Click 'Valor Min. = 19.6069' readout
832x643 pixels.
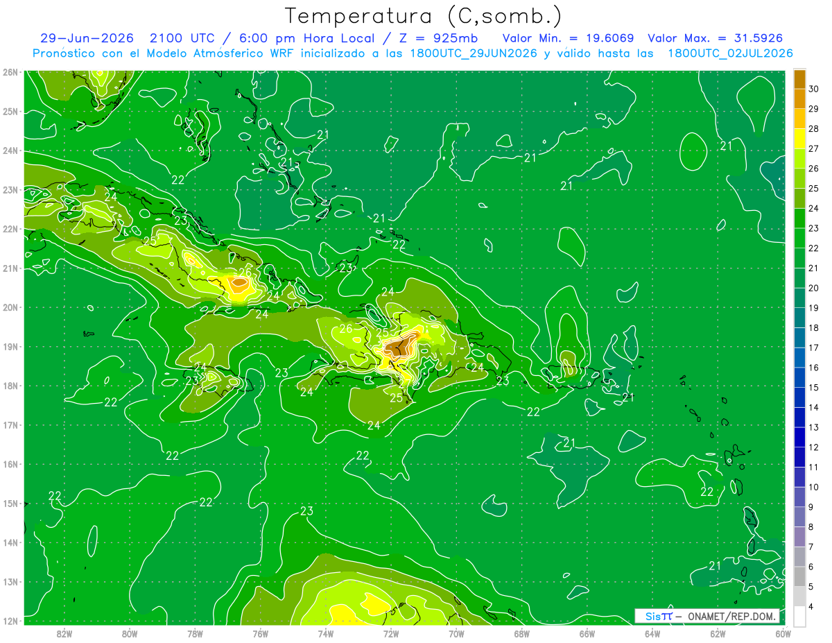pos(569,38)
